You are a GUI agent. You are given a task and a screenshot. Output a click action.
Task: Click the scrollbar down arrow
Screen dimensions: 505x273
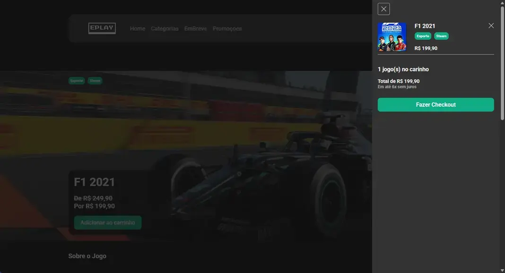pyautogui.click(x=502, y=270)
